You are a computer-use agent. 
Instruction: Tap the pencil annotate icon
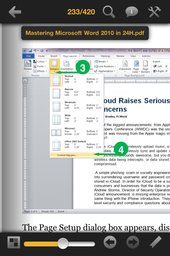(x=155, y=242)
